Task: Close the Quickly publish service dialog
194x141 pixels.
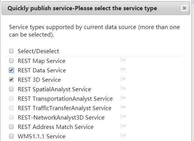Action: coord(184,8)
